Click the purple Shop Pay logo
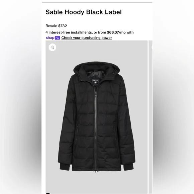The image size is (194, 194). point(53,38)
